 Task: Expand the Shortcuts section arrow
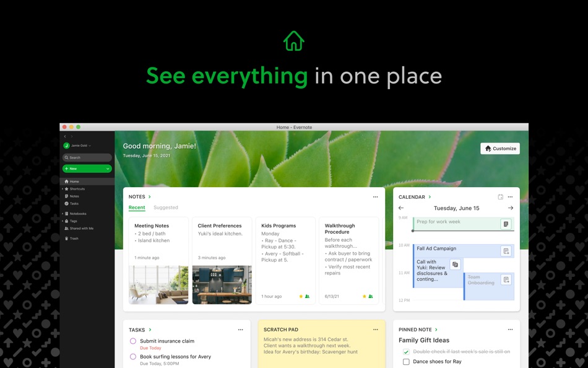63,189
